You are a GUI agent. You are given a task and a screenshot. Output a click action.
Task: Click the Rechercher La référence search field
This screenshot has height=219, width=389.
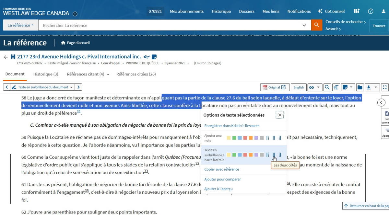tap(172, 25)
